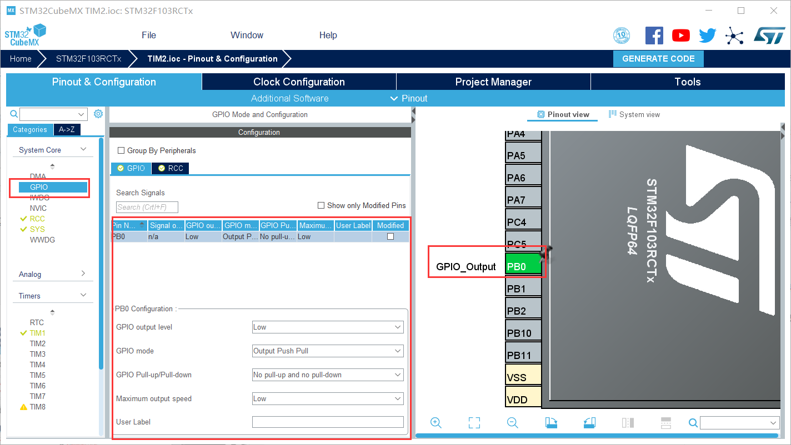The width and height of the screenshot is (791, 445).
Task: Click the ST community network icon
Action: [734, 37]
